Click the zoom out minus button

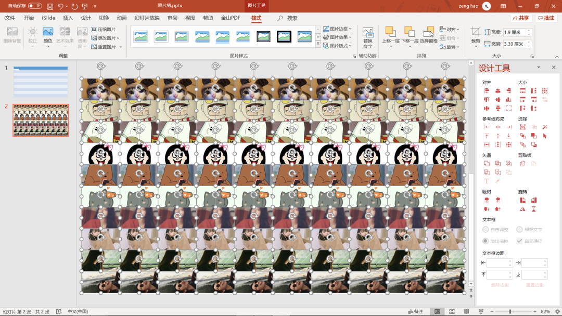(x=492, y=312)
